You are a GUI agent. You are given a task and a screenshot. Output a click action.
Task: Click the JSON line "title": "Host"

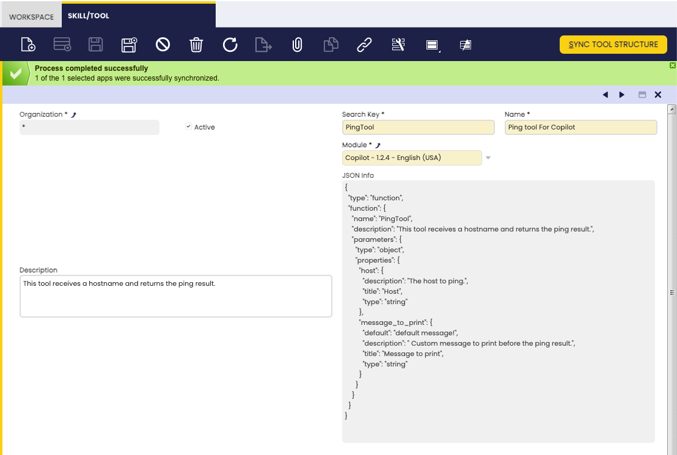coord(382,291)
